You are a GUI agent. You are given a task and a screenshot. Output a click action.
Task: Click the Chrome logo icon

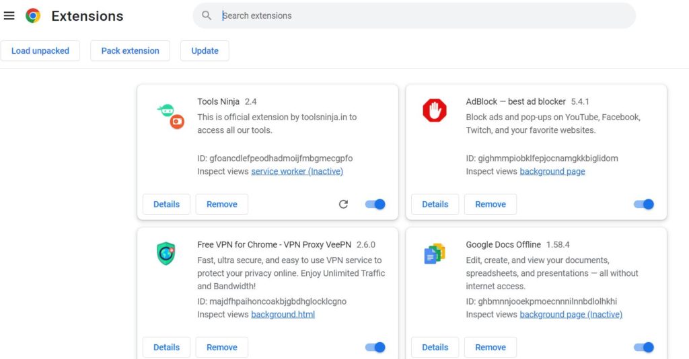33,15
